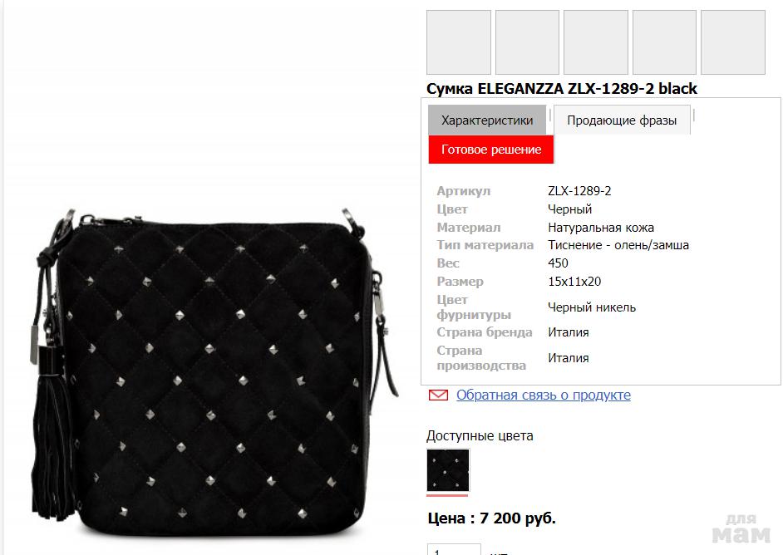Viewport: 783px width, 555px height.
Task: Click the main black bag product image
Action: tap(214, 373)
